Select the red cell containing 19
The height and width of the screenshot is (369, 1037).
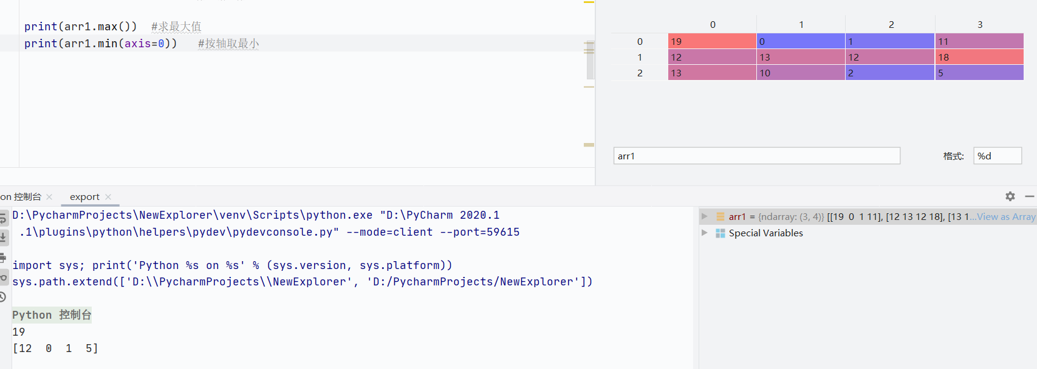click(x=712, y=41)
